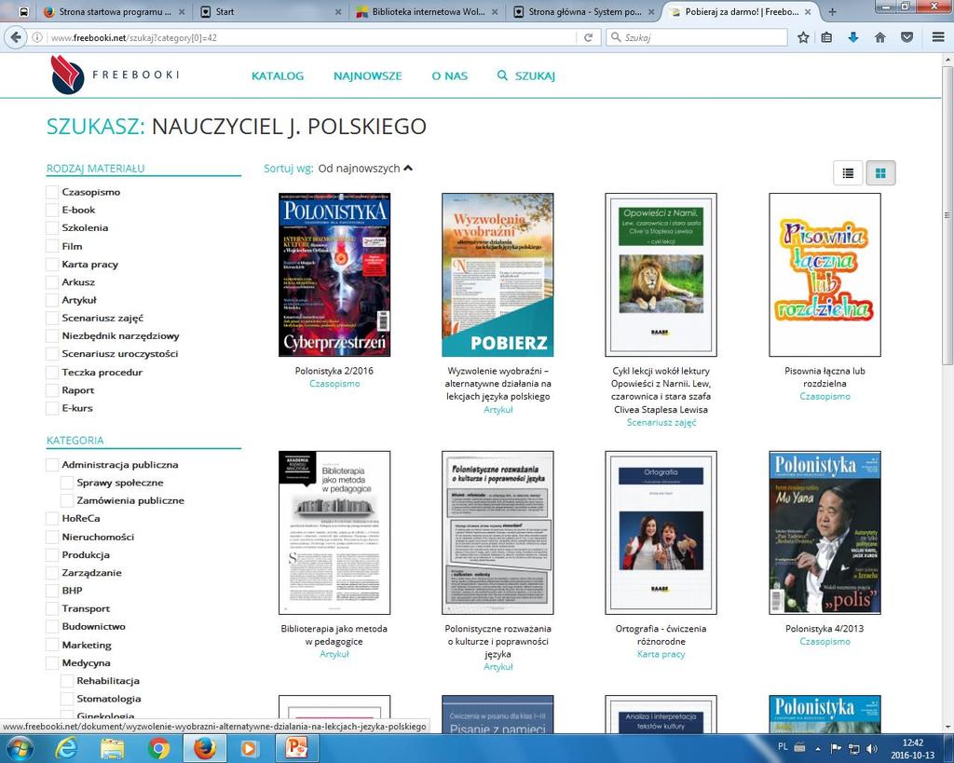Check the Czasopismo filter

click(x=52, y=192)
